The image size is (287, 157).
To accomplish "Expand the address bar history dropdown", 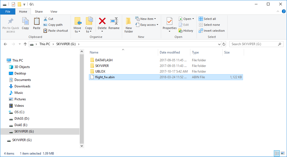I will pos(219,44).
